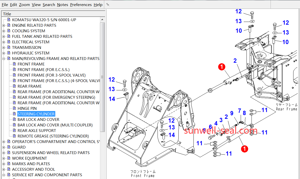Click page icon beside WORK EQUIPMENT

(x=9, y=158)
